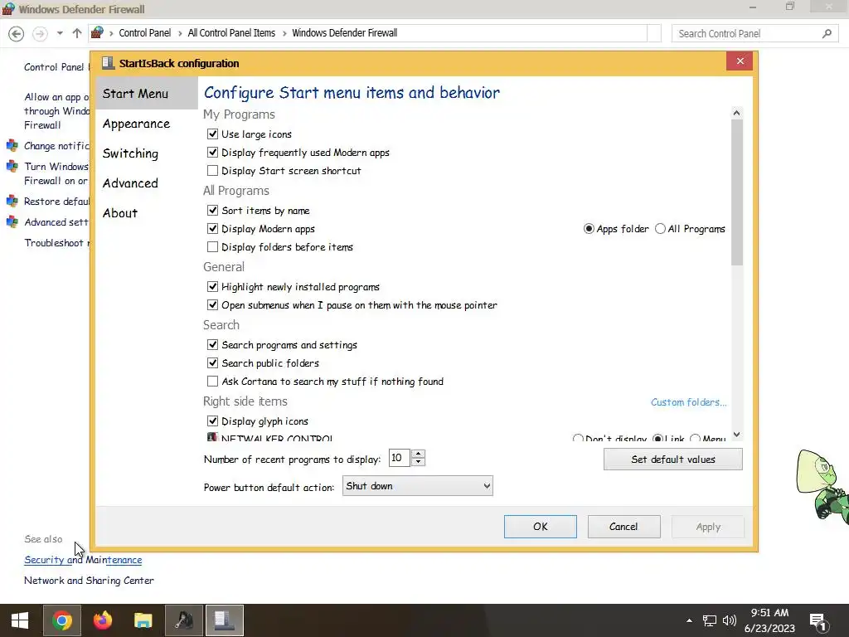Image resolution: width=849 pixels, height=637 pixels.
Task: Toggle Highlight newly installed programs
Action: [x=212, y=286]
